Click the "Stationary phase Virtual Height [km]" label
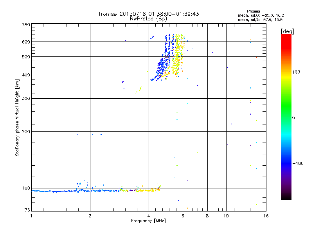Screen dimensions: 313x235 coord(17,118)
